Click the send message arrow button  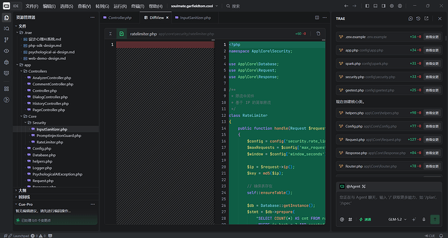click(435, 219)
